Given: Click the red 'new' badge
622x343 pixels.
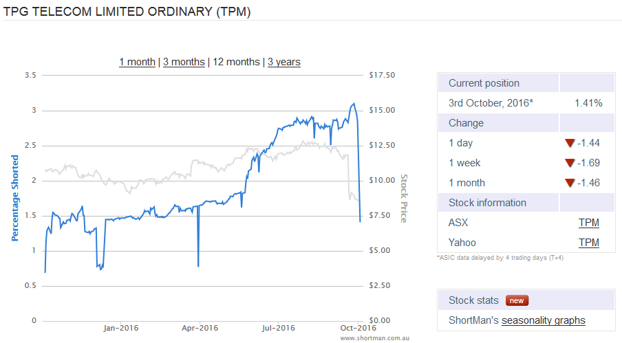Looking at the screenshot, I should tap(517, 300).
